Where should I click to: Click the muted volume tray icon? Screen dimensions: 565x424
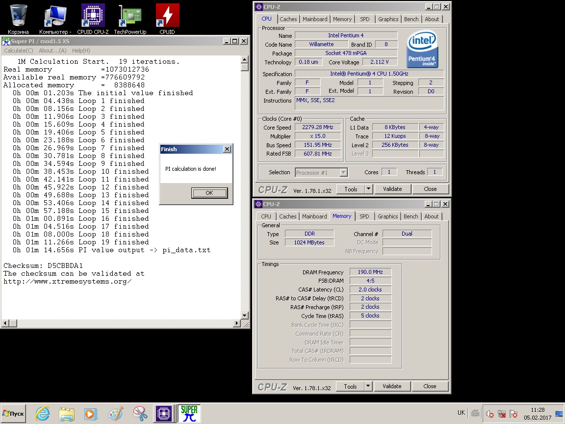[489, 414]
